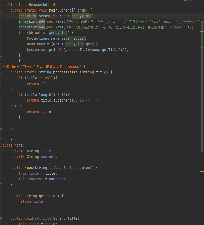Click 'return title;' inside else block
This screenshot has width=204, height=225.
40,111
